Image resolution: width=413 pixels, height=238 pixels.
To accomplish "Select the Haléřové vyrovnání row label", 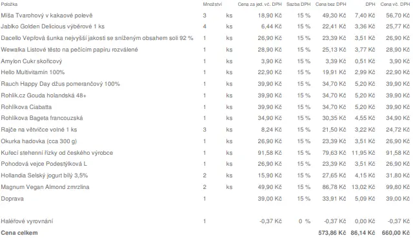I will pyautogui.click(x=27, y=221).
